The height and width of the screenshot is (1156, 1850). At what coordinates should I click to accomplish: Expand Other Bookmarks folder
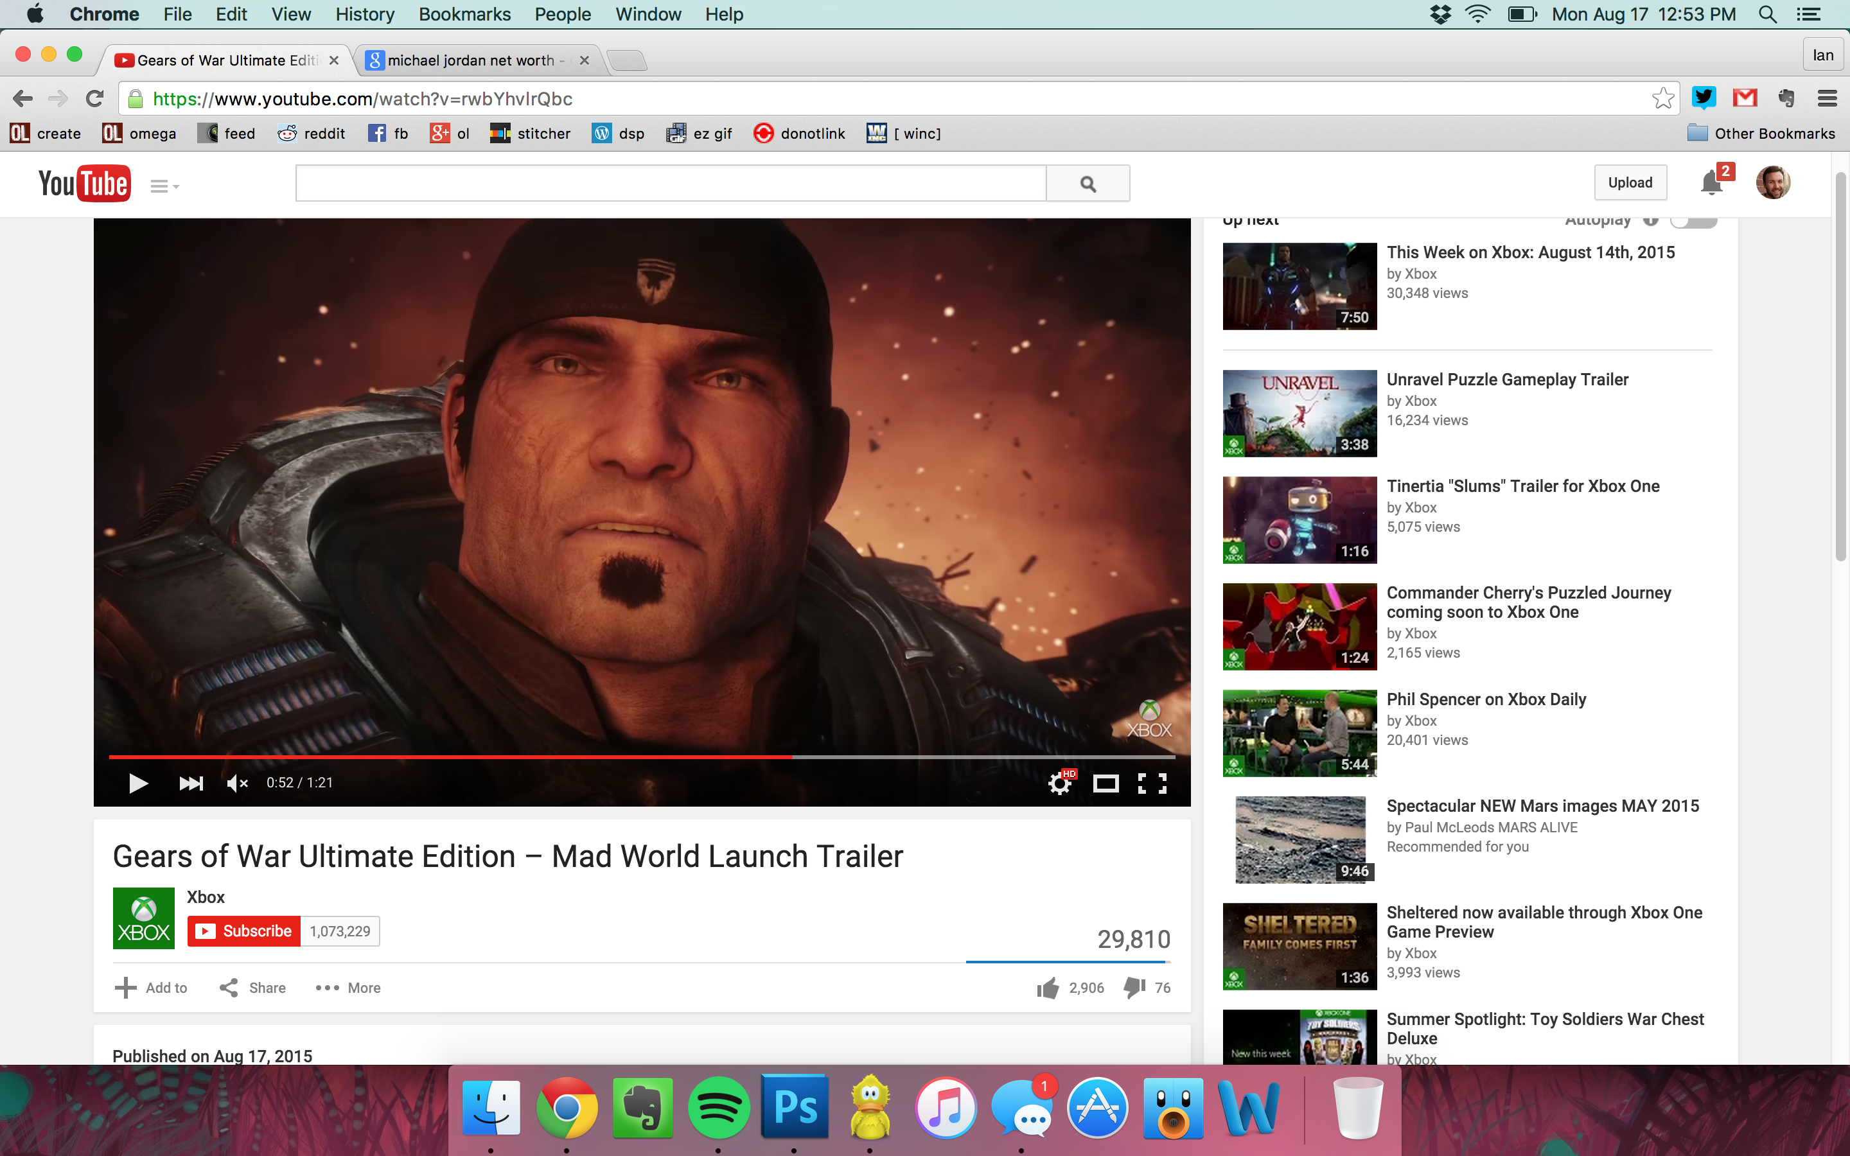[1761, 134]
